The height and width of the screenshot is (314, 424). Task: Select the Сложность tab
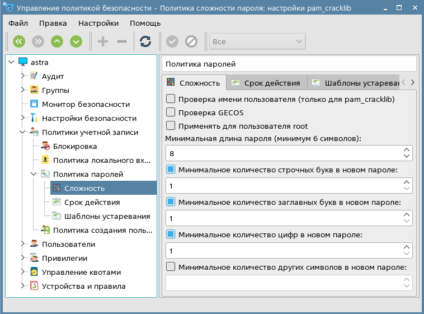[x=194, y=83]
